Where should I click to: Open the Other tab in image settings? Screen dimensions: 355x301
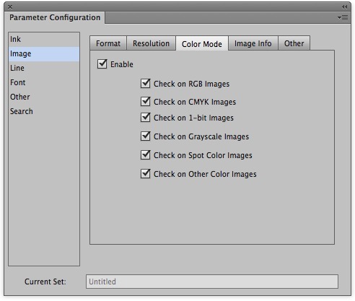[294, 43]
